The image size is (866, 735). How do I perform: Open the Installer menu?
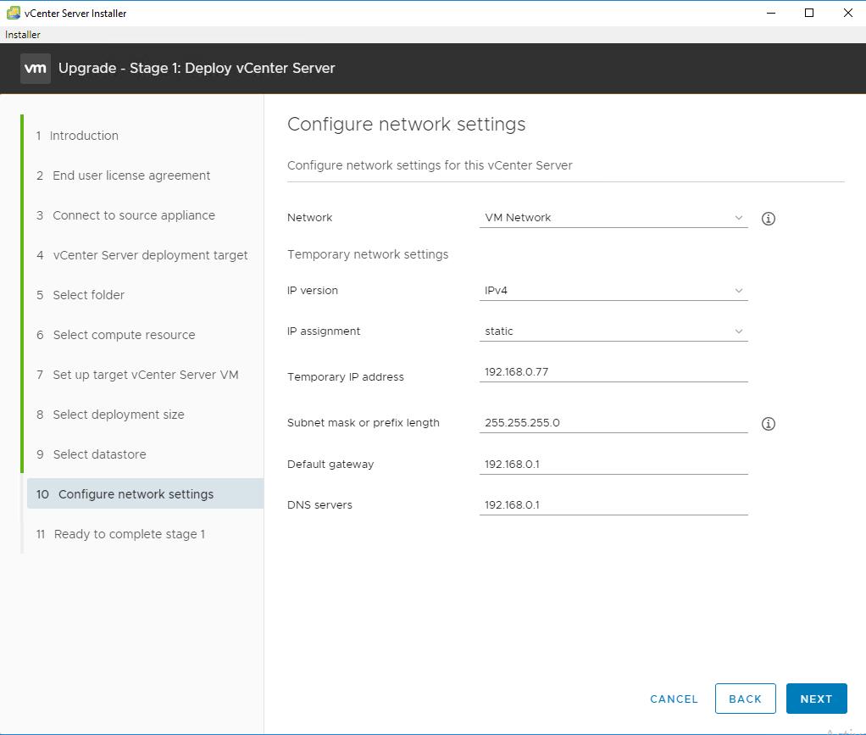tap(23, 34)
